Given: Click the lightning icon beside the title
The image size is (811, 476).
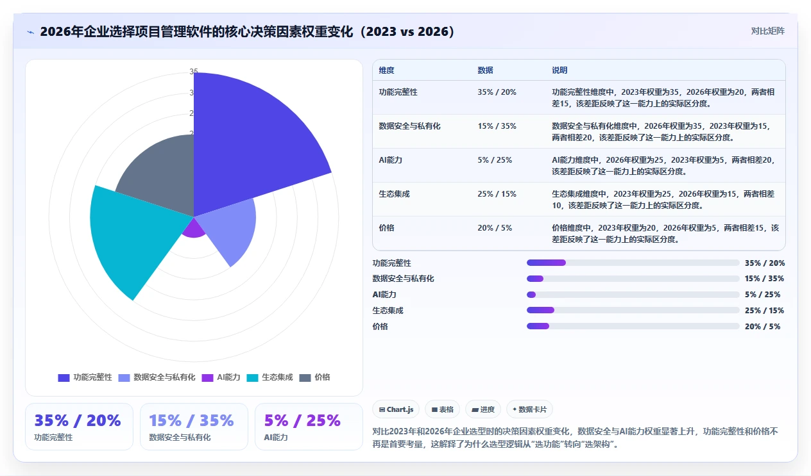Looking at the screenshot, I should [31, 31].
